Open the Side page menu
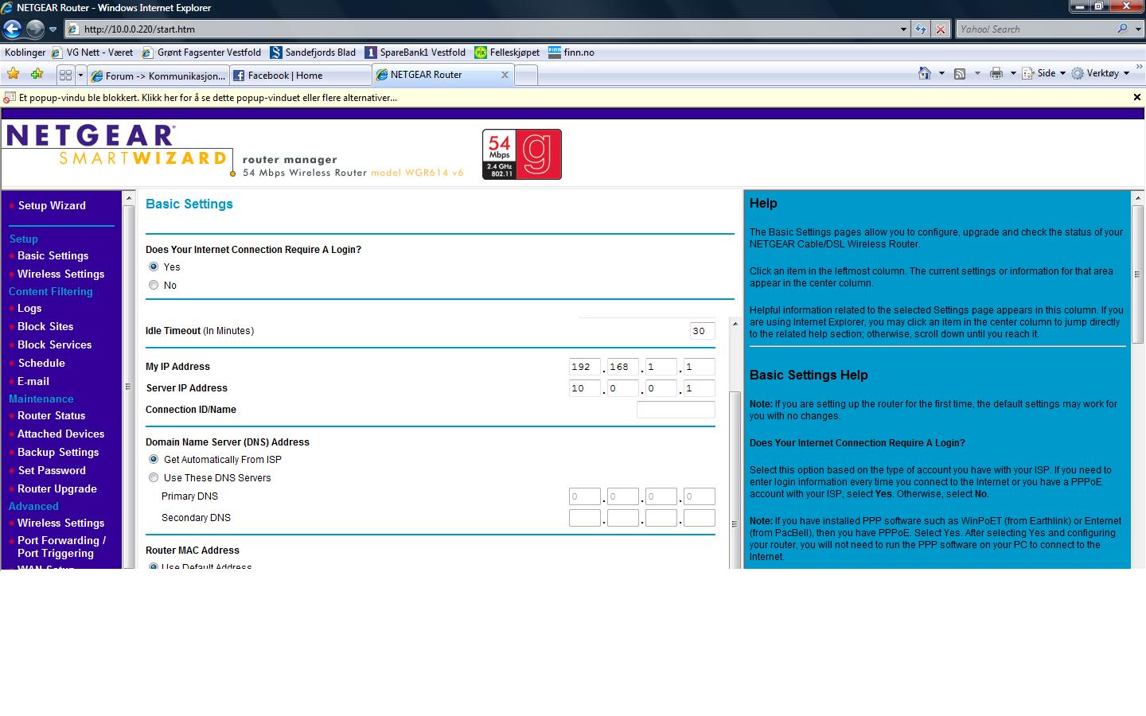Screen dimensions: 1146x716 click(1044, 73)
